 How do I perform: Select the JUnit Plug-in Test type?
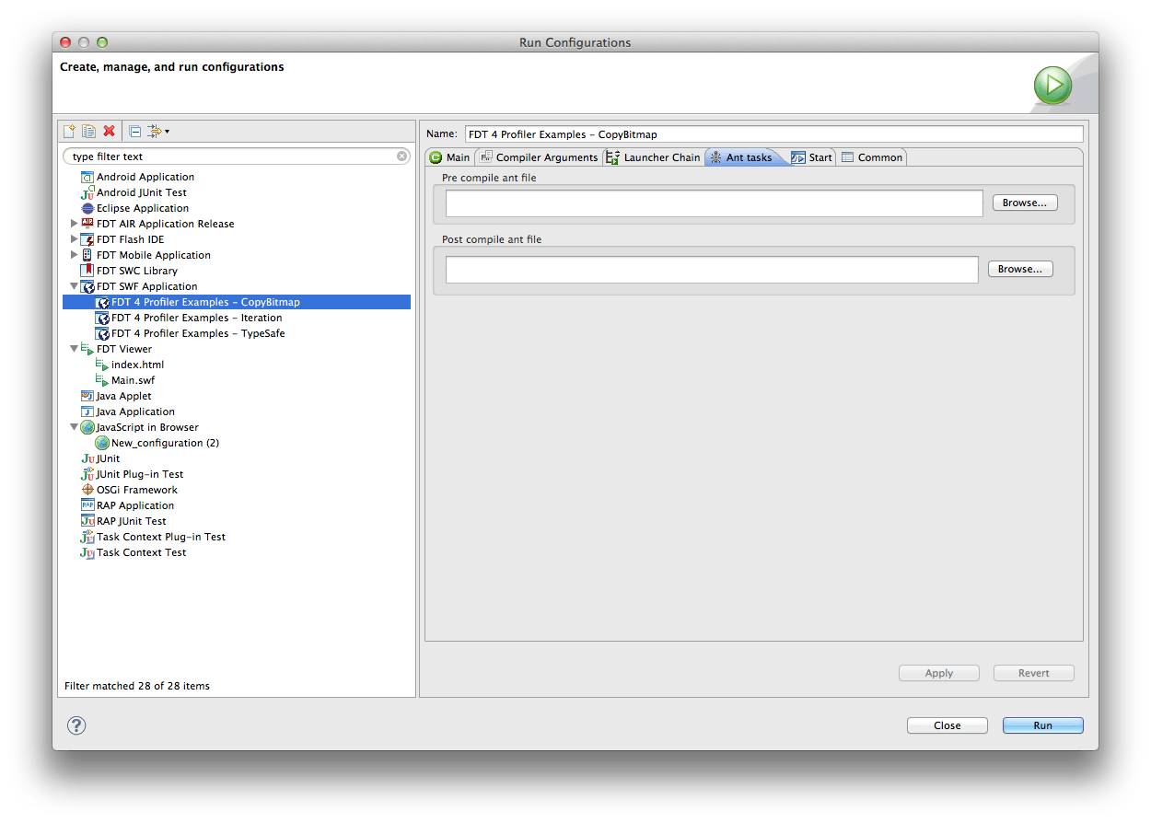coord(138,474)
